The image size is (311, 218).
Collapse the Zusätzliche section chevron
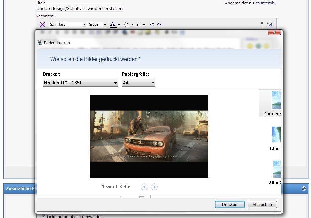pyautogui.click(x=304, y=189)
